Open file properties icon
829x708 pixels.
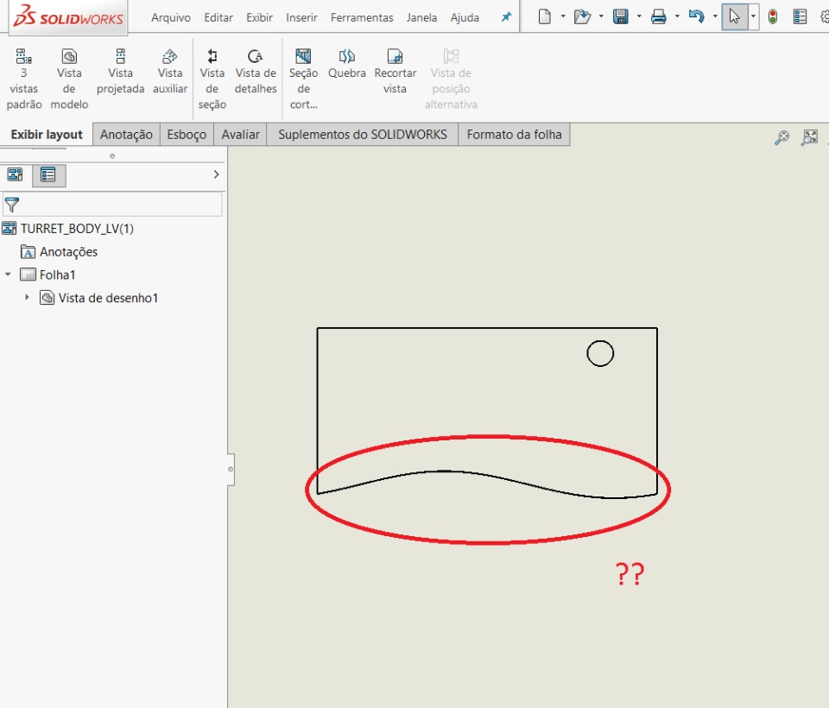[800, 17]
